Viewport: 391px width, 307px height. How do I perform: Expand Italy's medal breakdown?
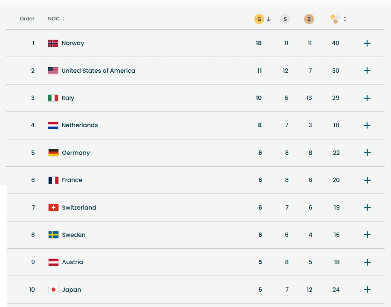click(x=367, y=98)
